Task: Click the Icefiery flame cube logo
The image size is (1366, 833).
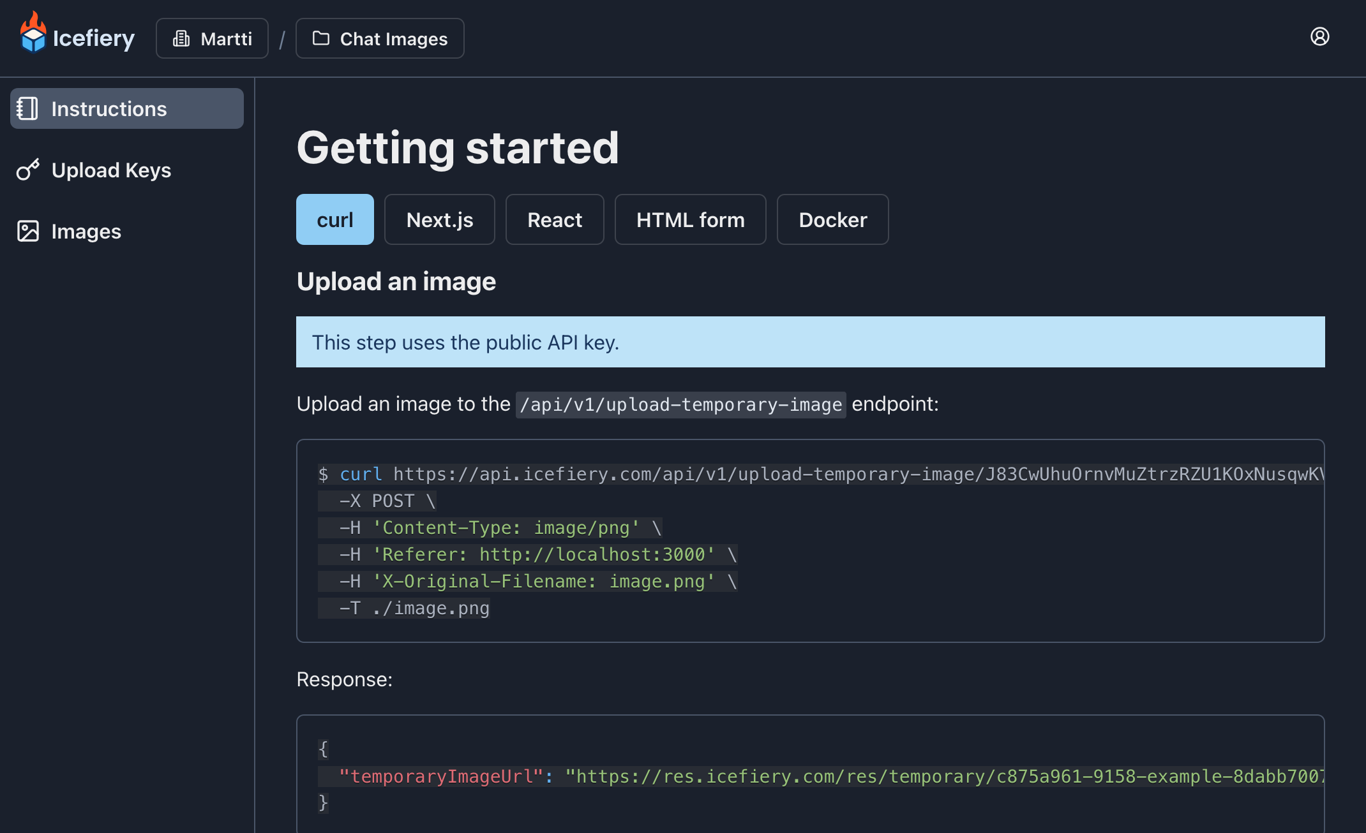Action: (33, 33)
